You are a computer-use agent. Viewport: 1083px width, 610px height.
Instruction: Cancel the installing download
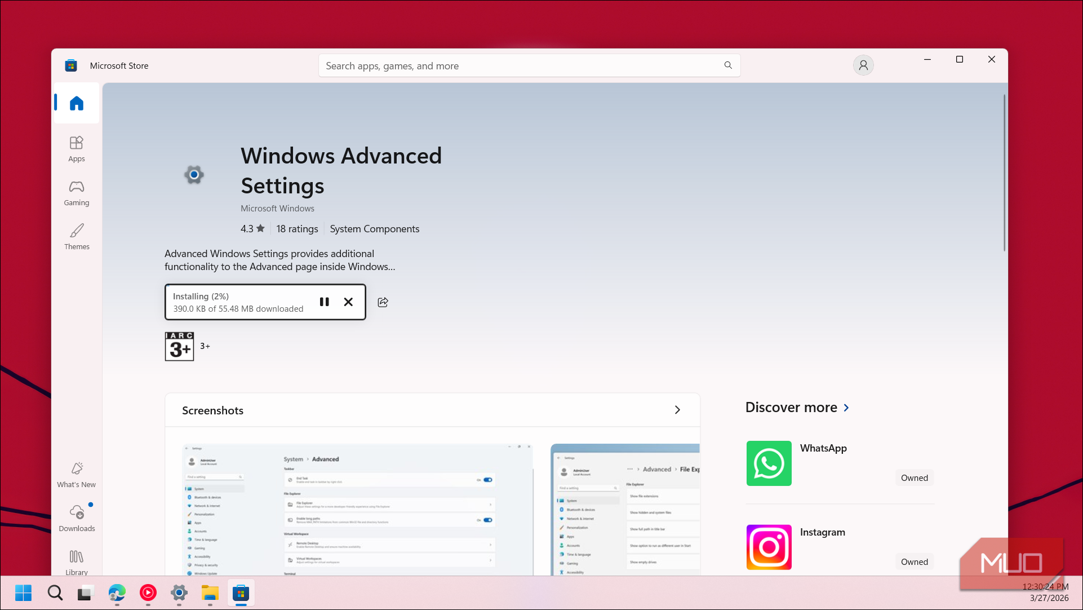[x=348, y=302]
